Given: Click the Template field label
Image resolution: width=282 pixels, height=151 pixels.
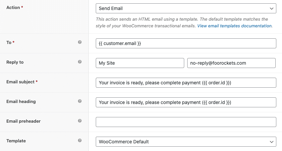Looking at the screenshot, I should (x=16, y=141).
